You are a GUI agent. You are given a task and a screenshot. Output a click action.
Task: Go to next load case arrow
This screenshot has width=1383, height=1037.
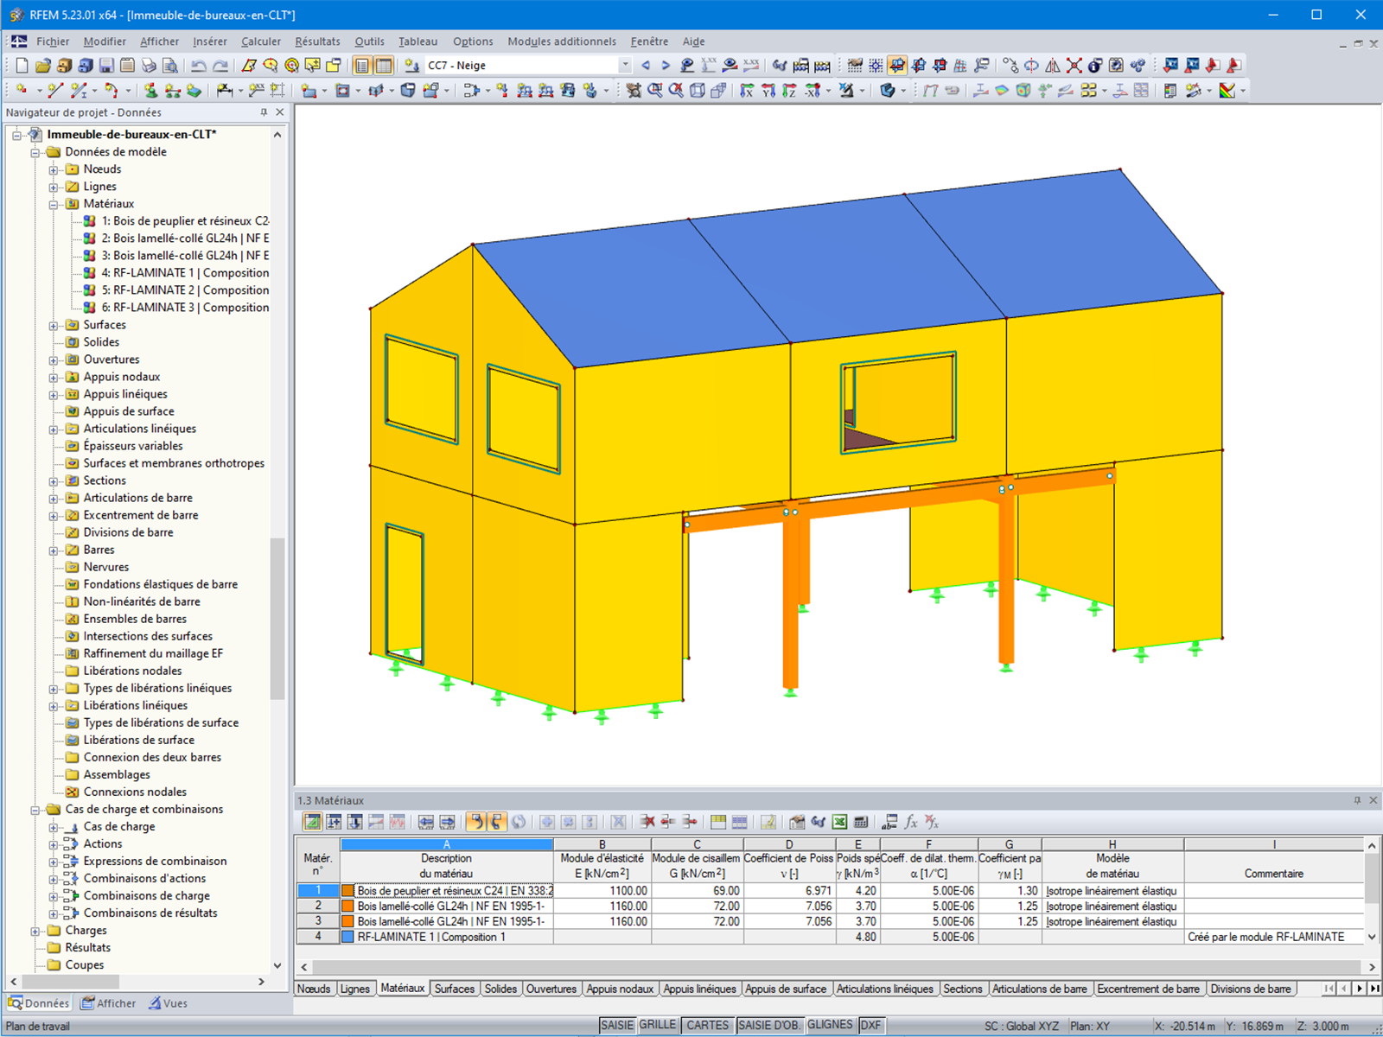click(666, 66)
